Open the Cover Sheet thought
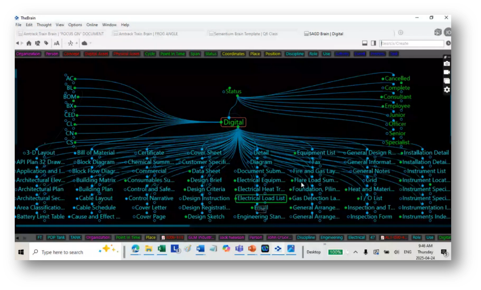The image size is (481, 290). coord(206,153)
